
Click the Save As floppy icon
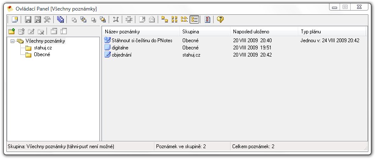(38, 19)
